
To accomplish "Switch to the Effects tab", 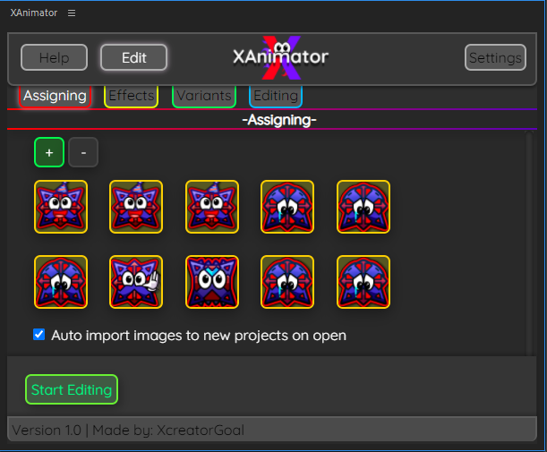I will pyautogui.click(x=132, y=95).
